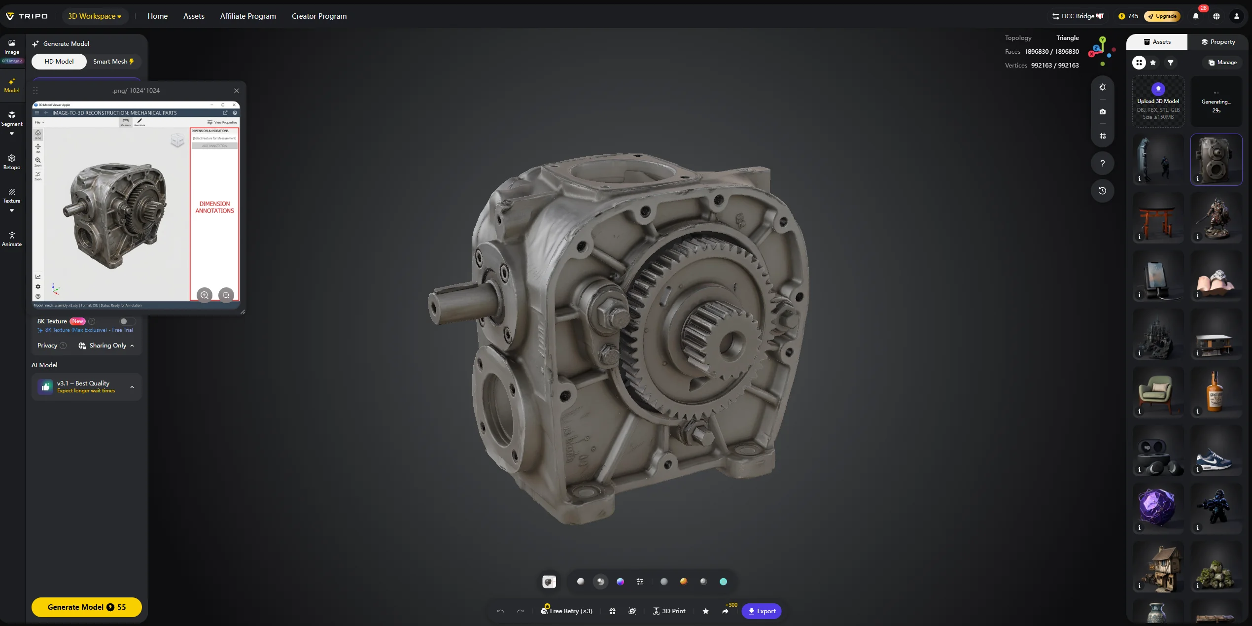1252x626 pixels.
Task: Switch to the Assets tab in right panel
Action: tap(1157, 42)
